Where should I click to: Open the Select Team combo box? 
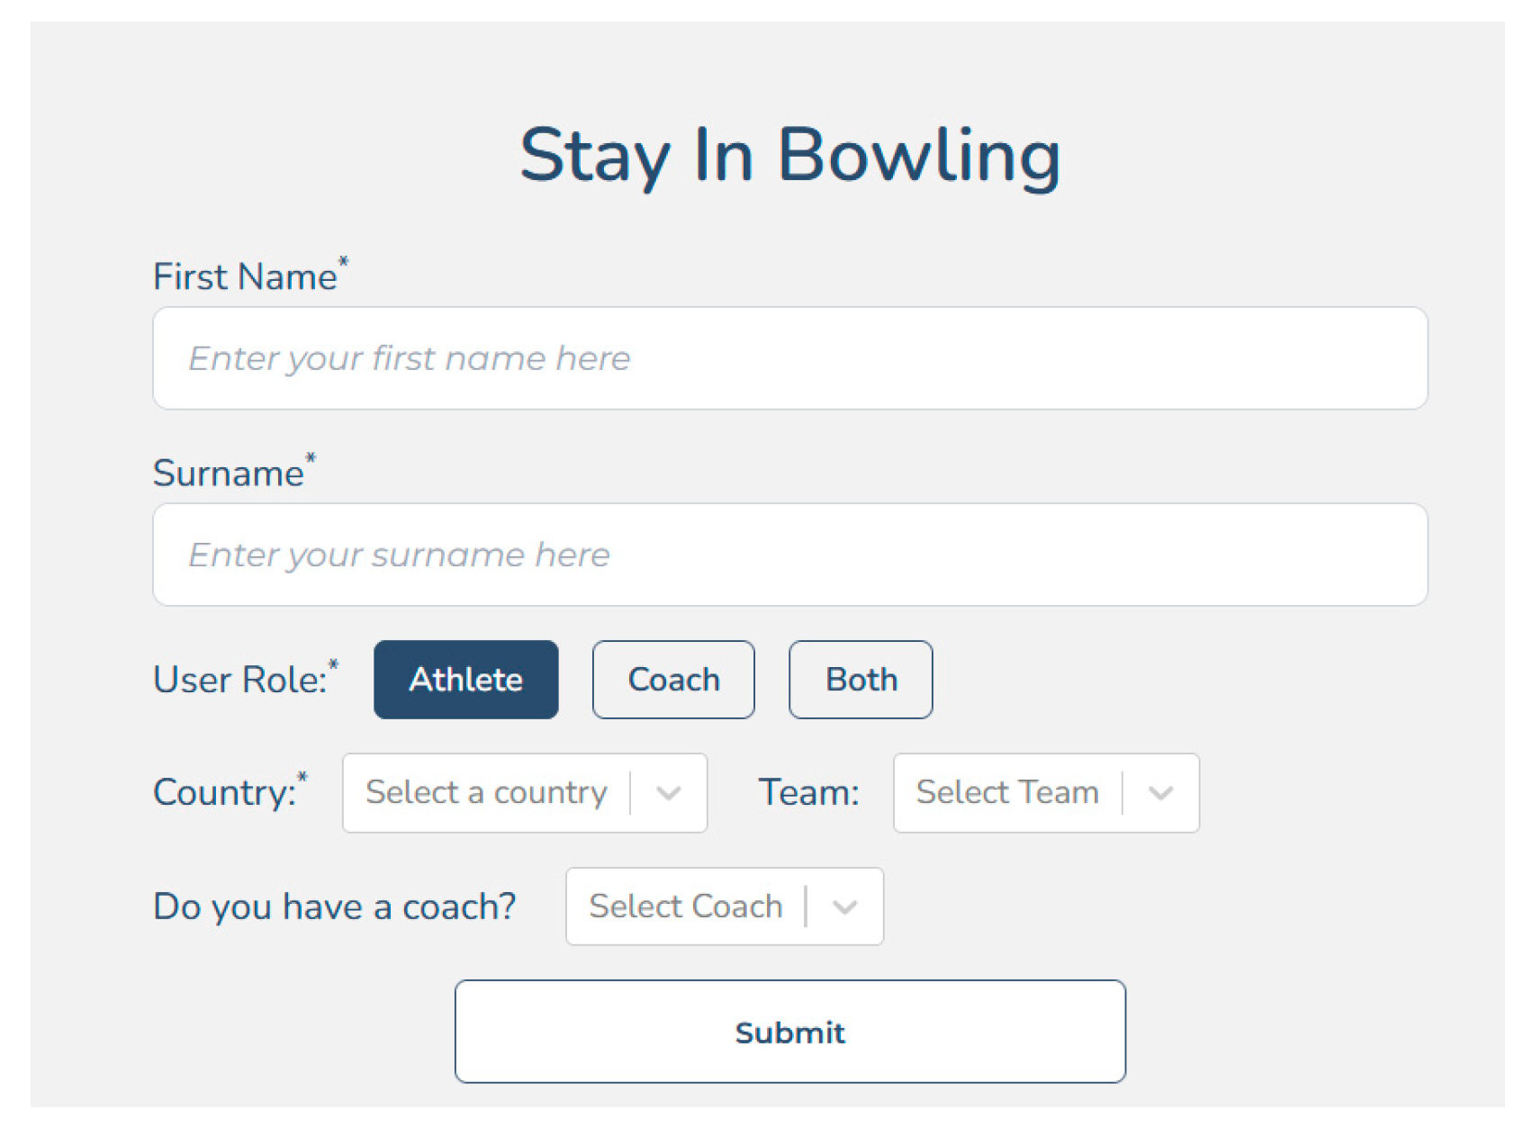[1006, 793]
